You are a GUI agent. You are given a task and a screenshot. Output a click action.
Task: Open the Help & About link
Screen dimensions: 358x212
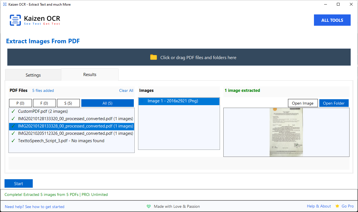click(319, 206)
